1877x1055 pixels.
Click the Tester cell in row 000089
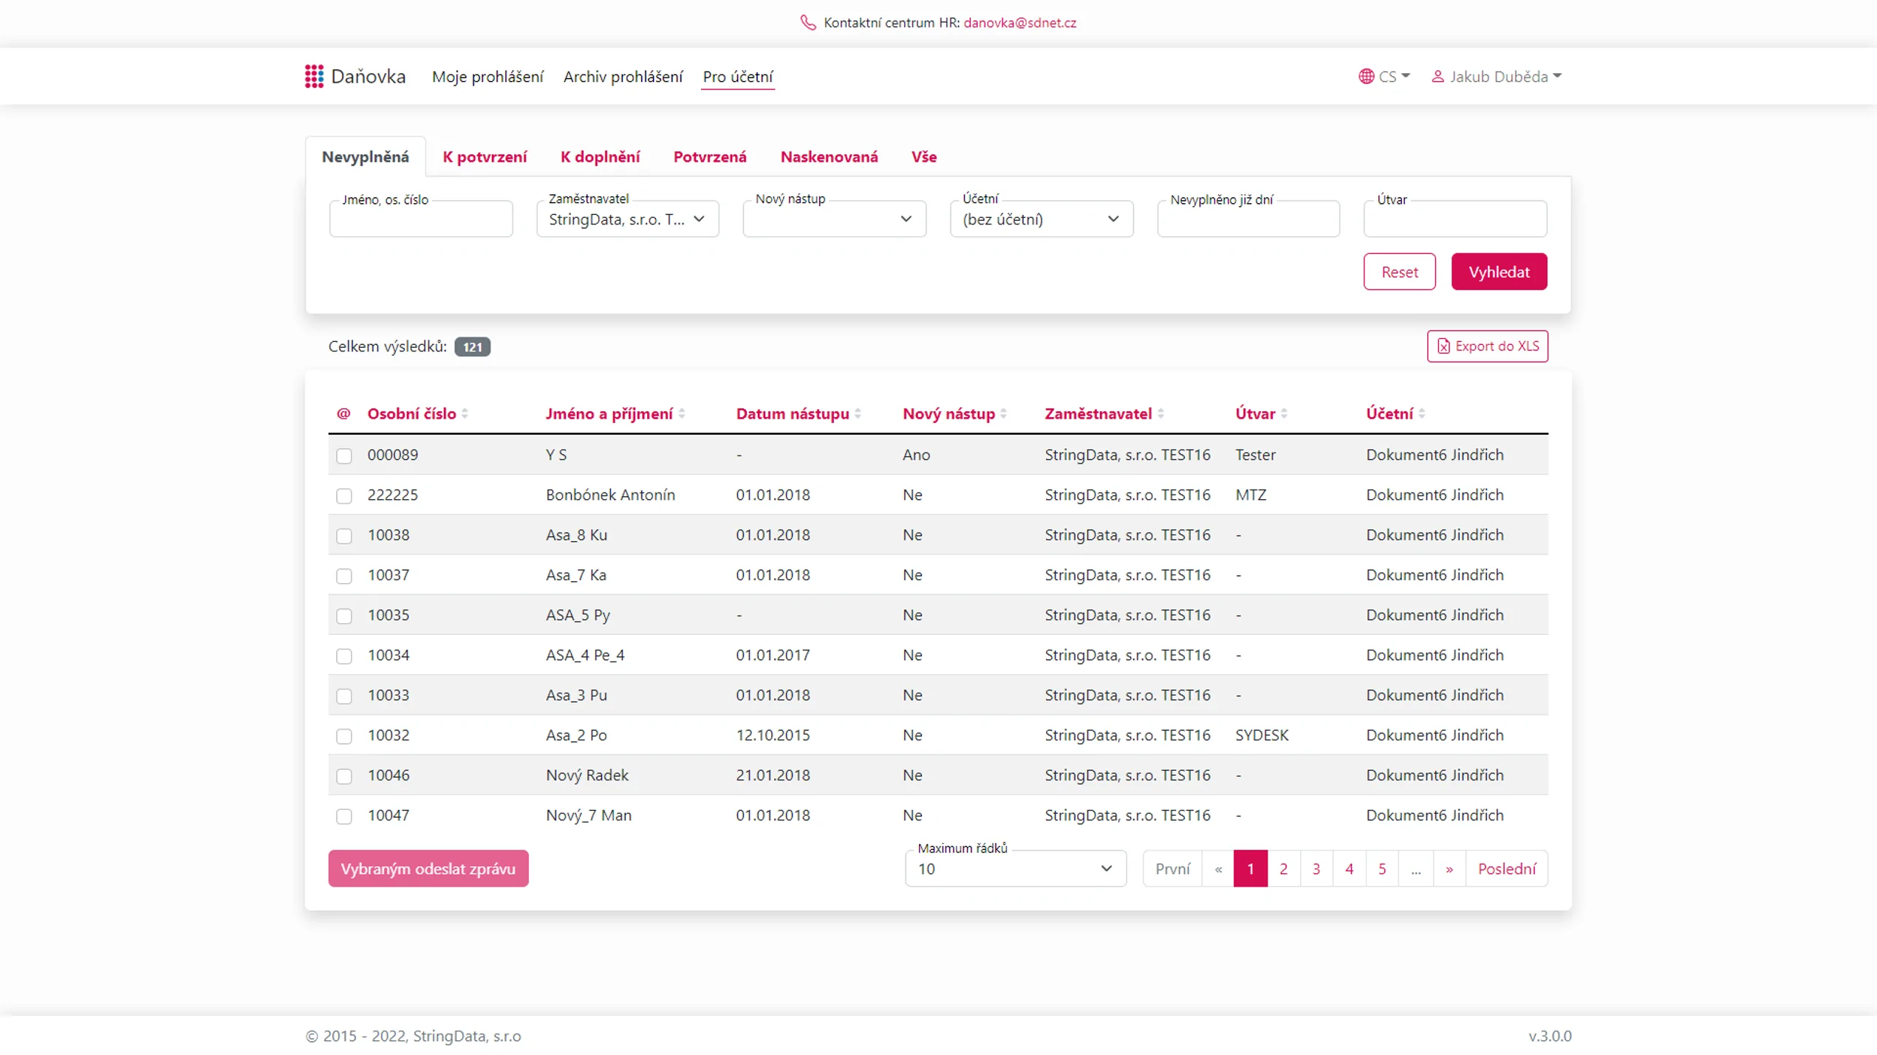(1255, 454)
